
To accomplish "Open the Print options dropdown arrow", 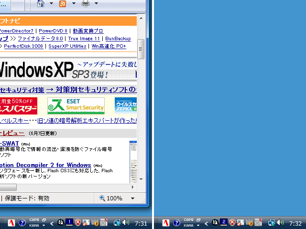I will (96, 3).
